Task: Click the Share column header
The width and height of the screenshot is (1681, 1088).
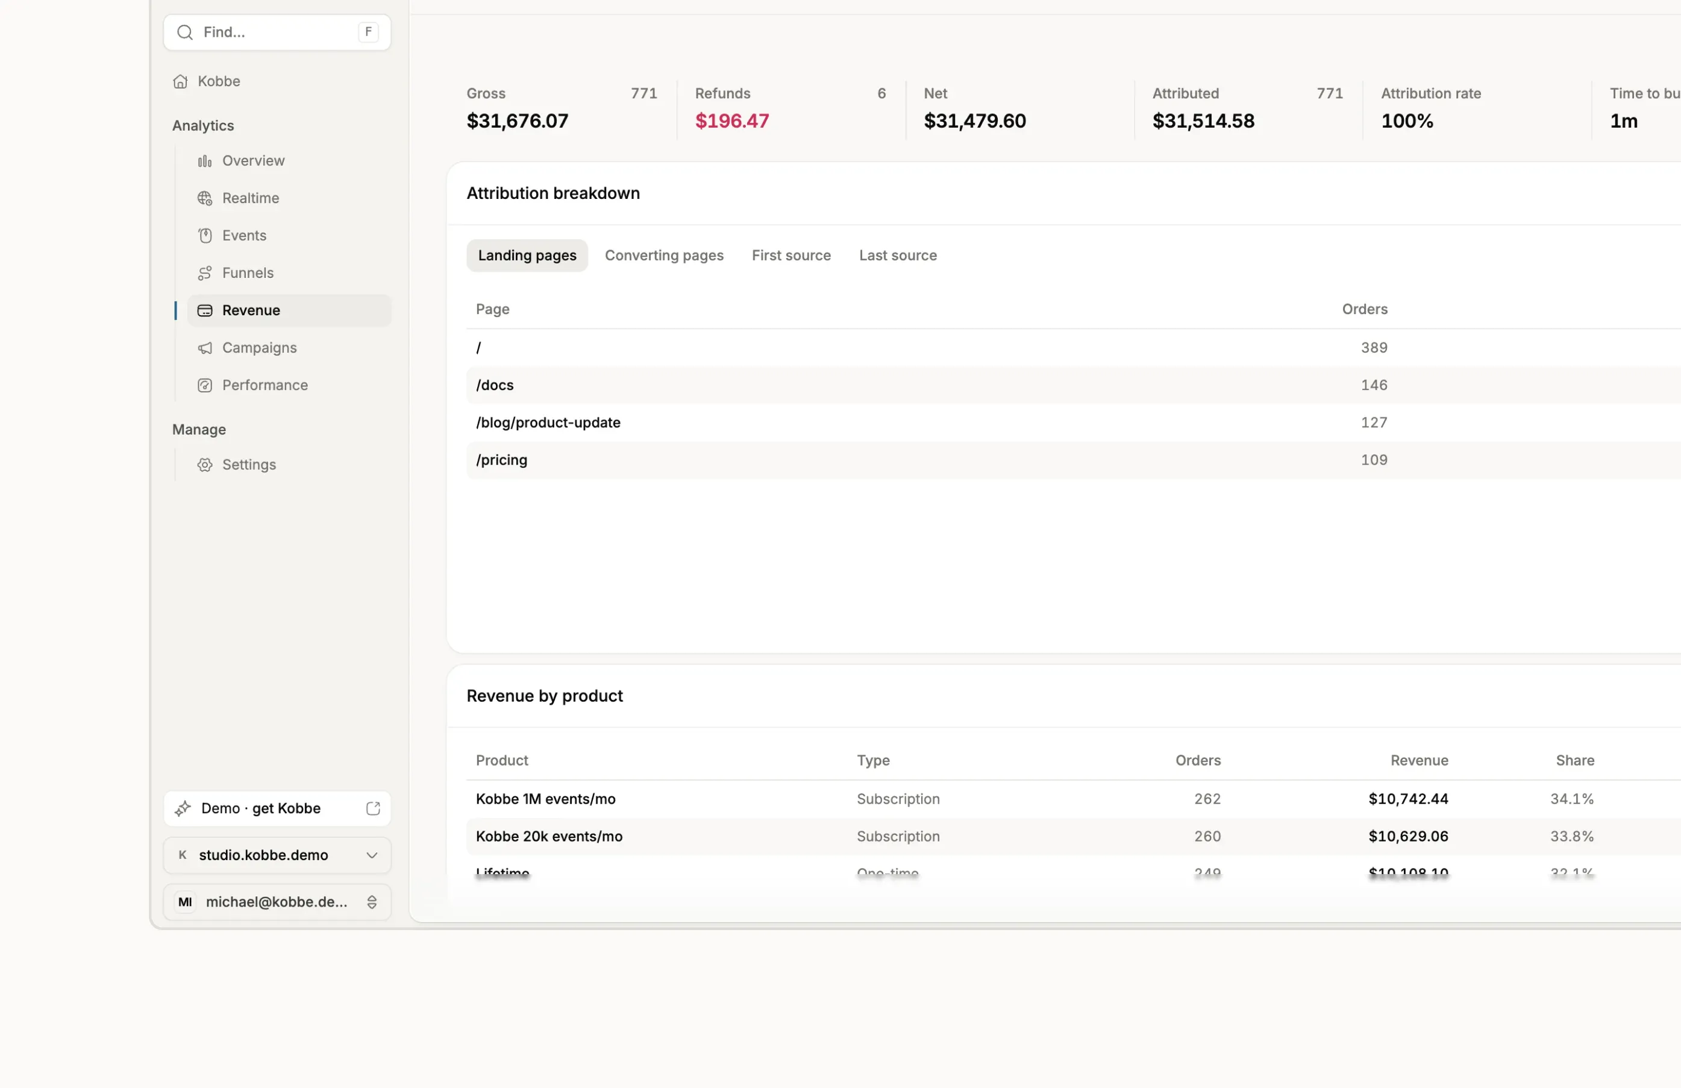Action: tap(1575, 761)
